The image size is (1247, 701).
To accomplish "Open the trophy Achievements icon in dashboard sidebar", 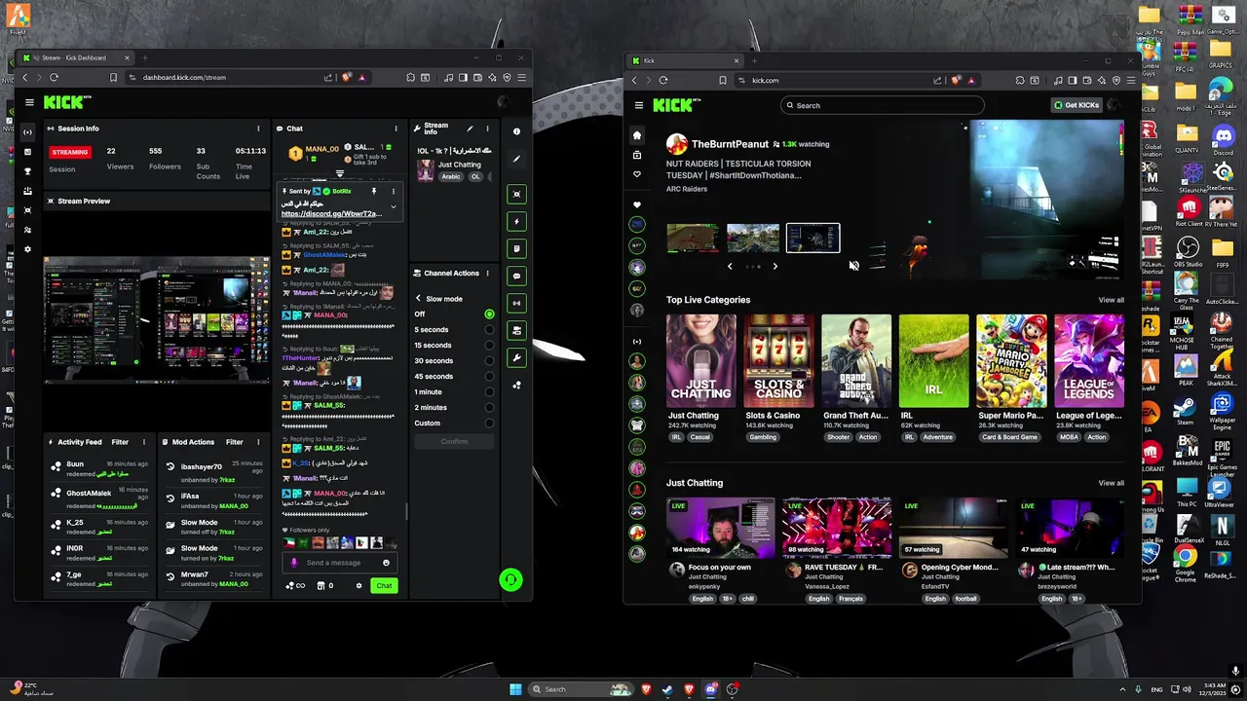I will [x=27, y=171].
